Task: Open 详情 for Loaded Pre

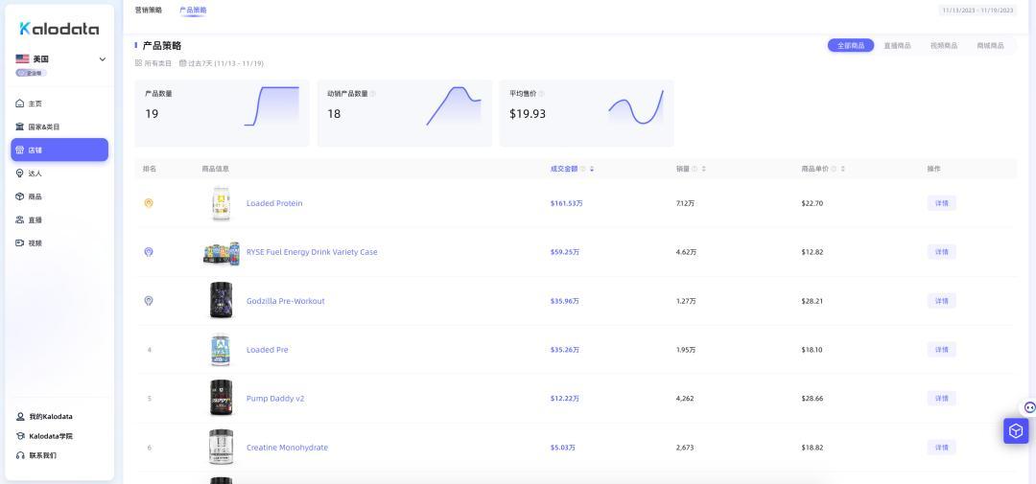Action: (x=942, y=350)
